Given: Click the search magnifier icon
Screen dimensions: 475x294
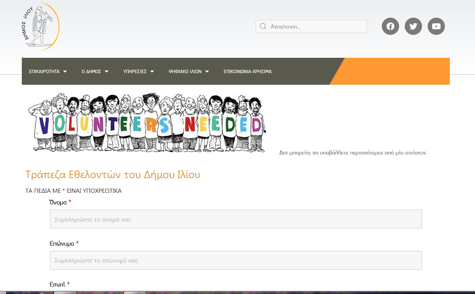Looking at the screenshot, I should pos(263,26).
